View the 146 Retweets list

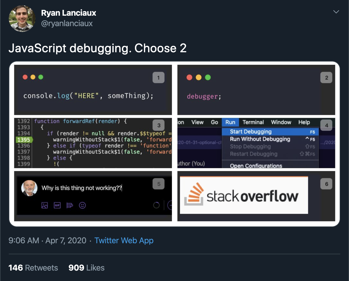33,268
